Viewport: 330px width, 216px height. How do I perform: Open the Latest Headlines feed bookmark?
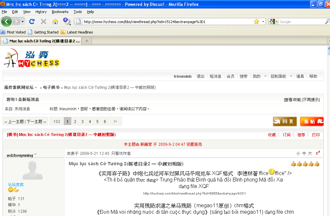coord(77,32)
